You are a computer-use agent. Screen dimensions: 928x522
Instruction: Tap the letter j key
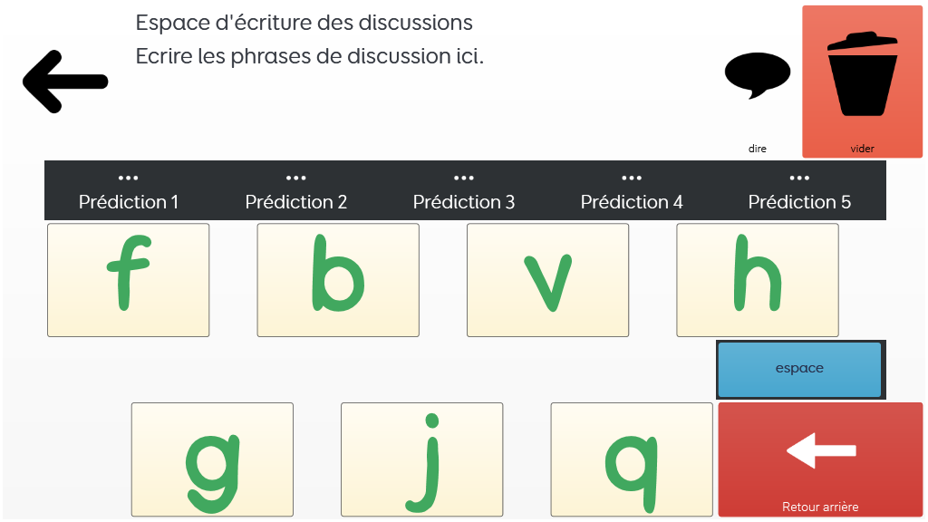[421, 459]
